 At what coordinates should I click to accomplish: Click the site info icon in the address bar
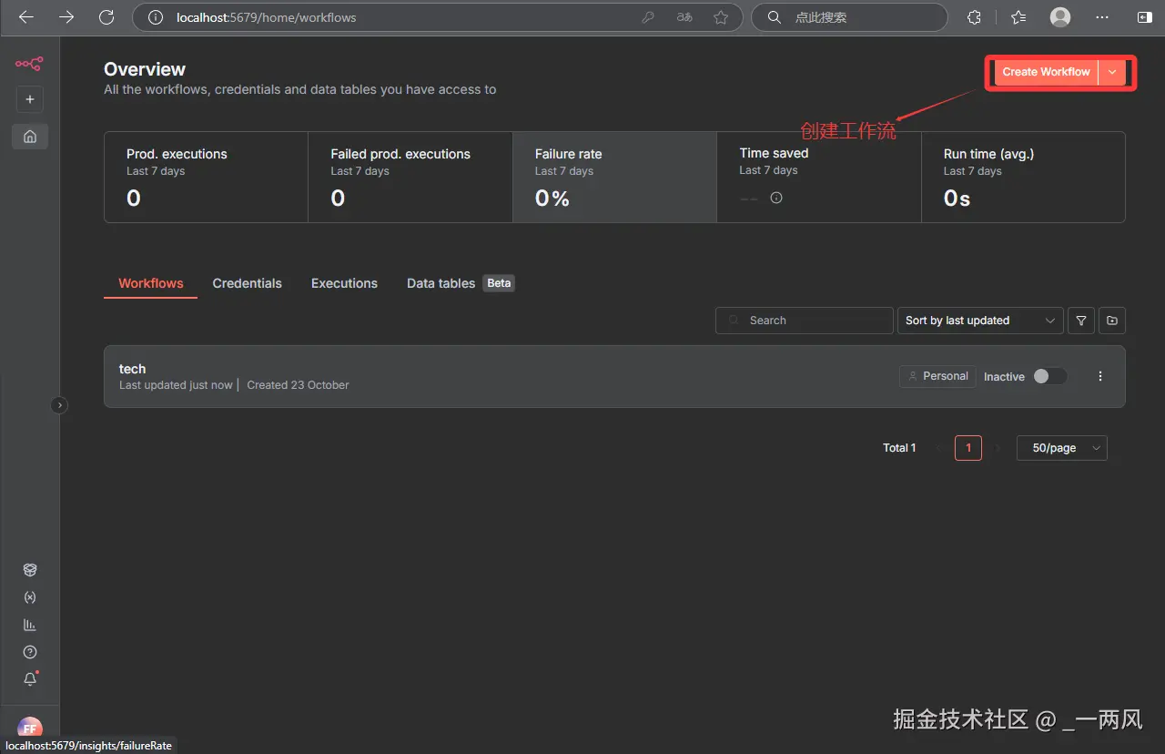(156, 17)
